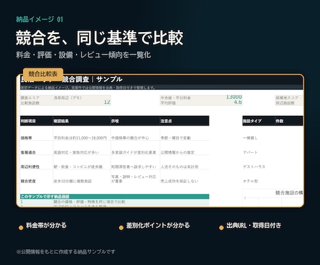This screenshot has width=320, height=265.
Task: Click the 件数 column header
Action: point(280,121)
